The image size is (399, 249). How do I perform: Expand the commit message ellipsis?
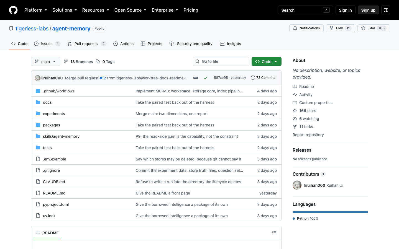point(196,78)
